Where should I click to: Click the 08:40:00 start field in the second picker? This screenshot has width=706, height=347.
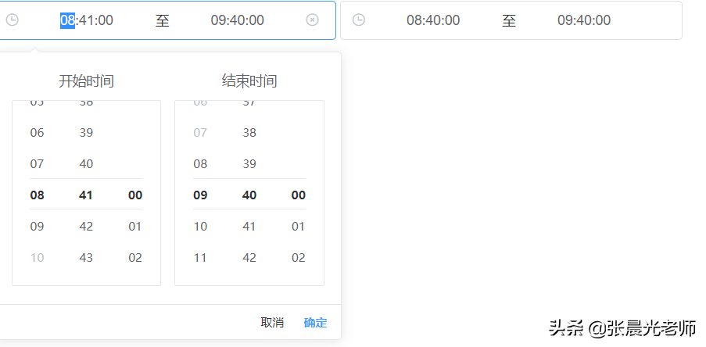click(x=433, y=20)
